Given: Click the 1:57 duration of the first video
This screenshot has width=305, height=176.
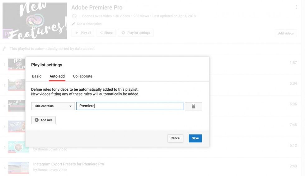Looking at the screenshot, I should tap(293, 63).
